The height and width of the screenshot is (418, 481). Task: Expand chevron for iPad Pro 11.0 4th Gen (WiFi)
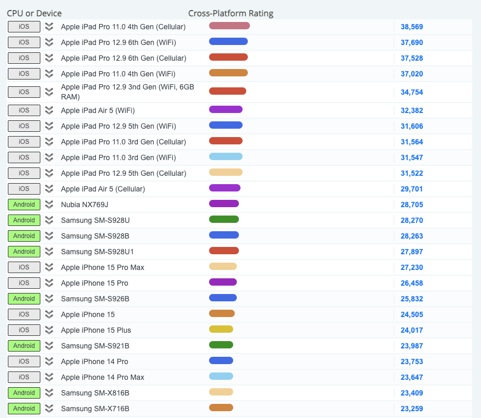click(x=49, y=74)
